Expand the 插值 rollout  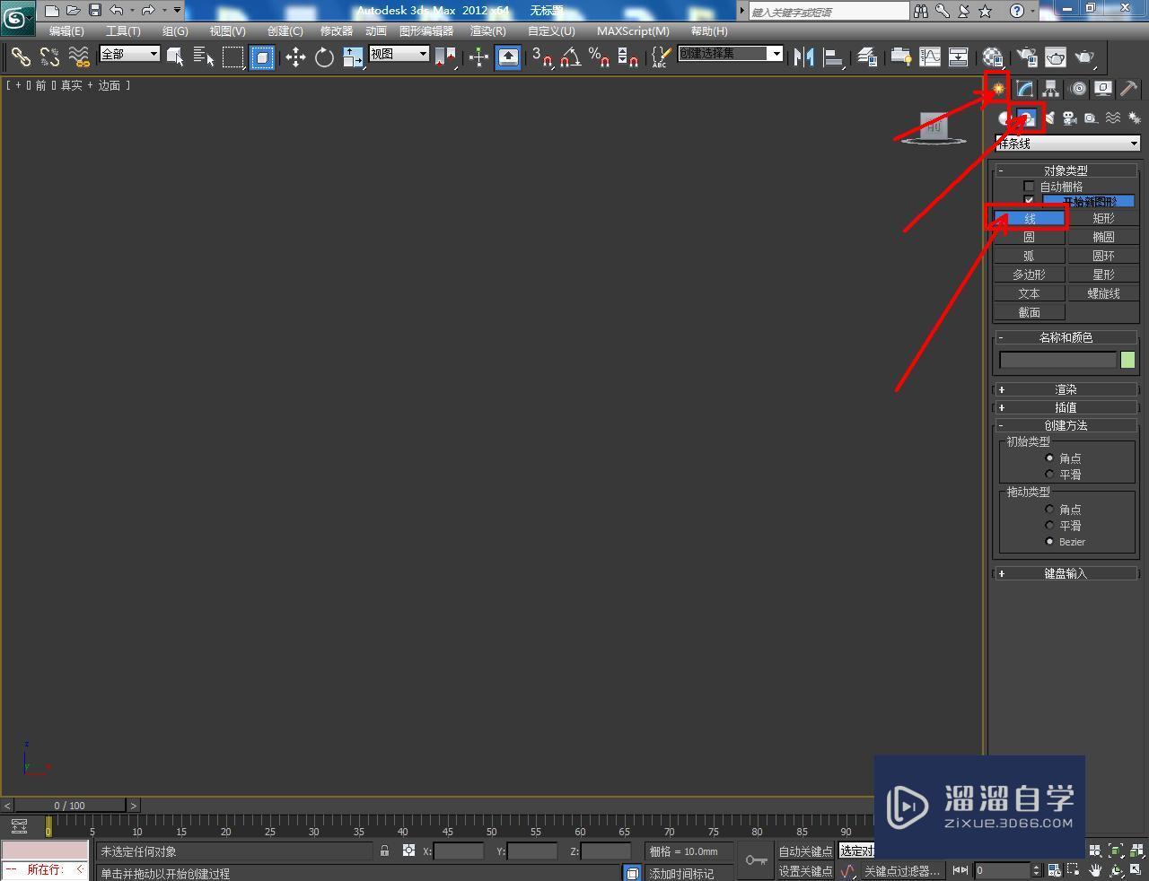[x=1066, y=407]
